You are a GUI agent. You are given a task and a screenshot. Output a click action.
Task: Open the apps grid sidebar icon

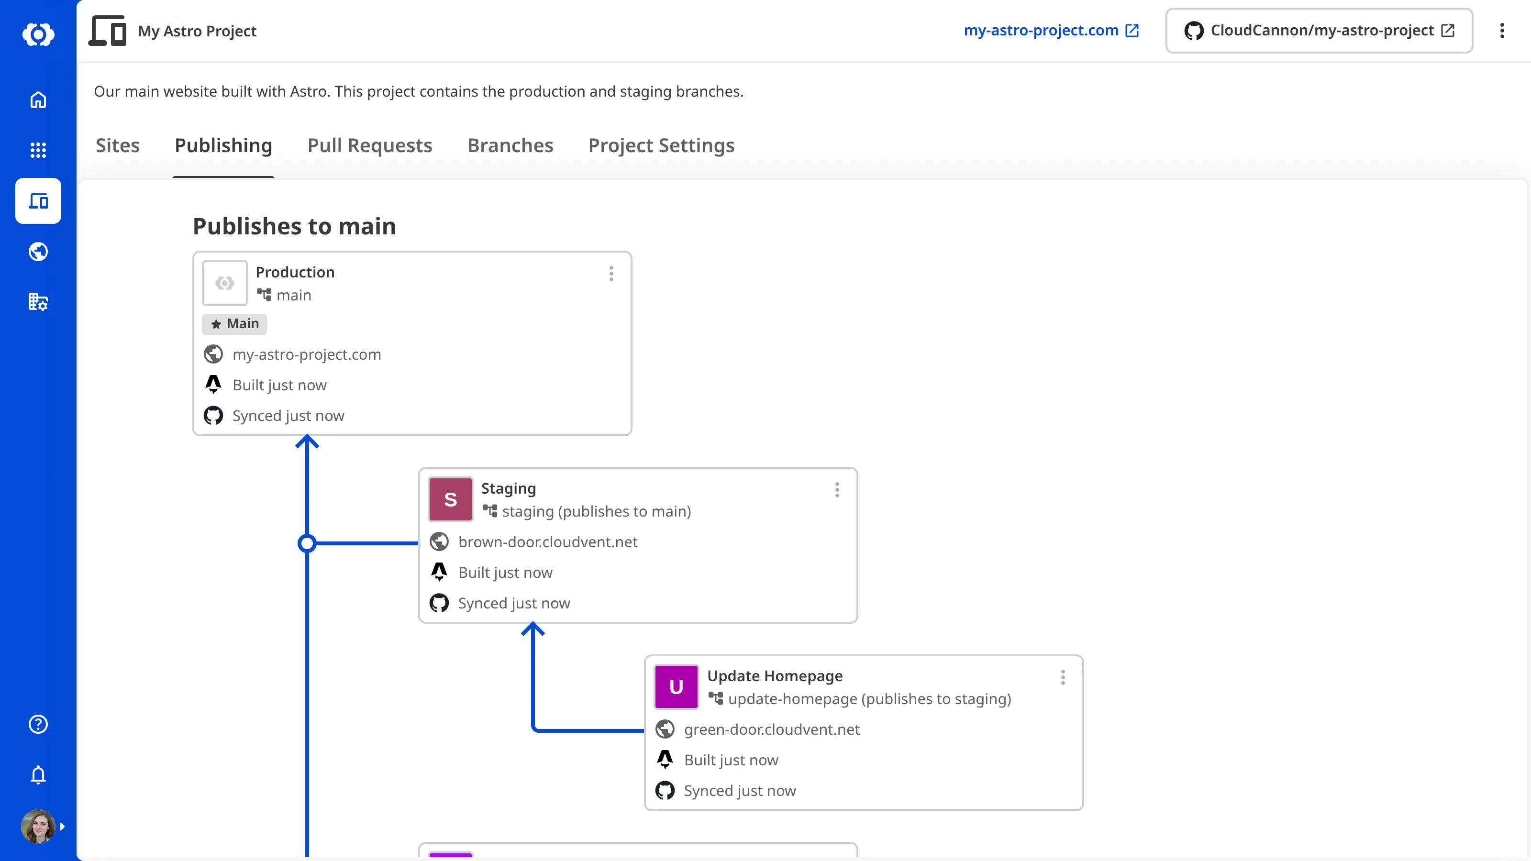38,150
